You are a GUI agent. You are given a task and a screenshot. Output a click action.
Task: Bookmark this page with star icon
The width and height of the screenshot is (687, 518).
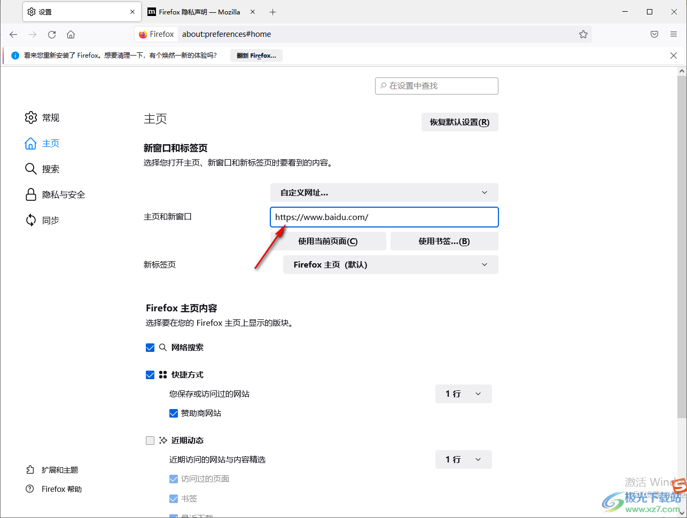tap(583, 34)
